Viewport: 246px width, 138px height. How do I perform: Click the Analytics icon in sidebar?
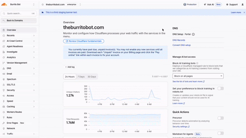[x=4, y=58]
